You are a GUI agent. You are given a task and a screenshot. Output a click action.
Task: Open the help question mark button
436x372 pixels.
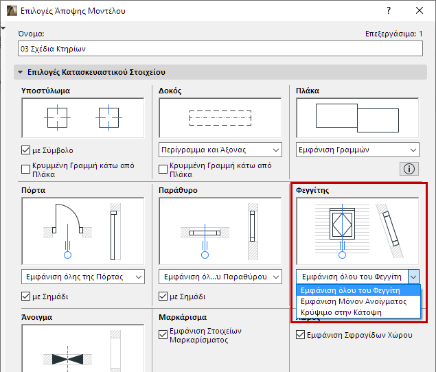click(x=389, y=10)
